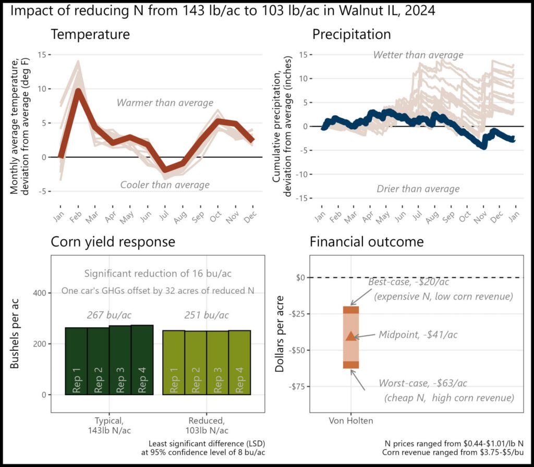This screenshot has width=534, height=467.
Task: Click the best-case orange band
Action: [x=351, y=310]
